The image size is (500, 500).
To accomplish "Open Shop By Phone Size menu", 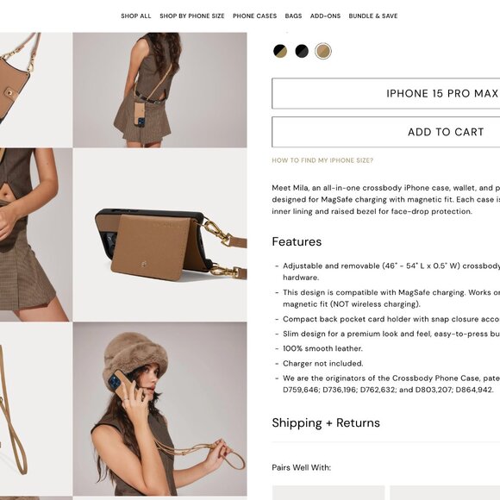I will [x=192, y=16].
